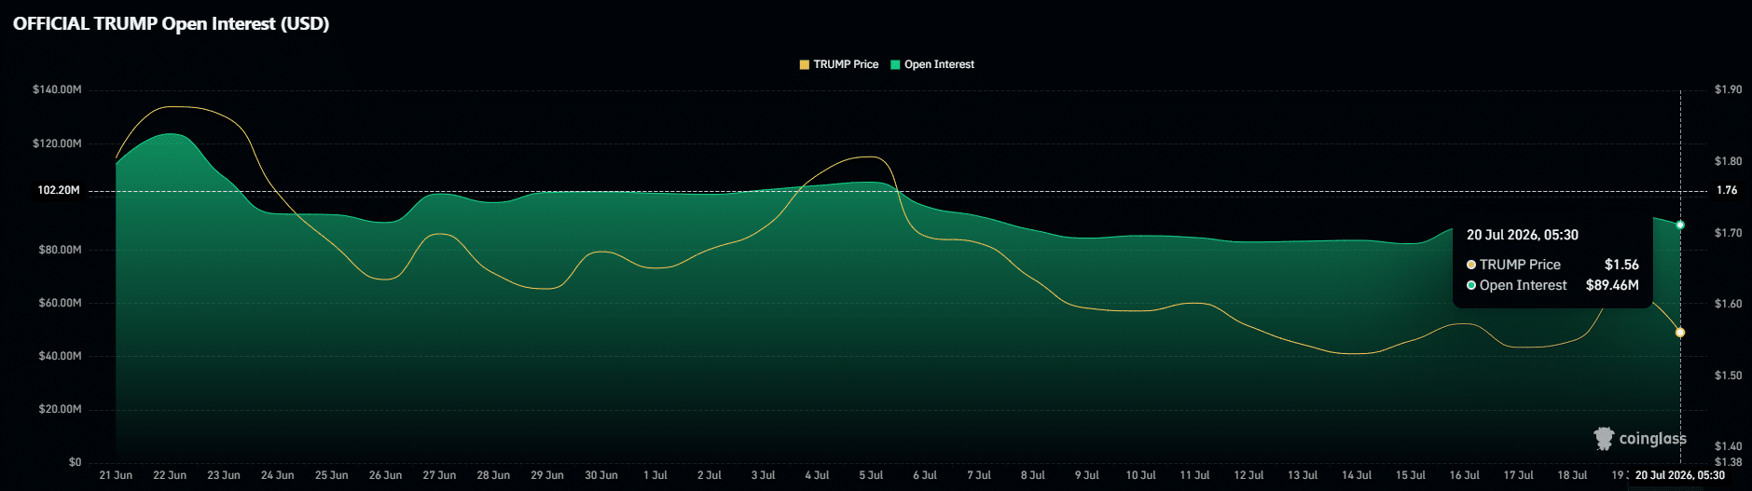Click the yellow TRUMP Price legend swatch
The image size is (1752, 491).
coord(805,64)
